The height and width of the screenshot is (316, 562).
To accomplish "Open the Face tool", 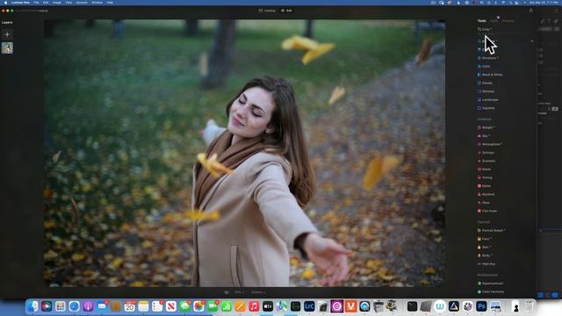I will tap(486, 239).
